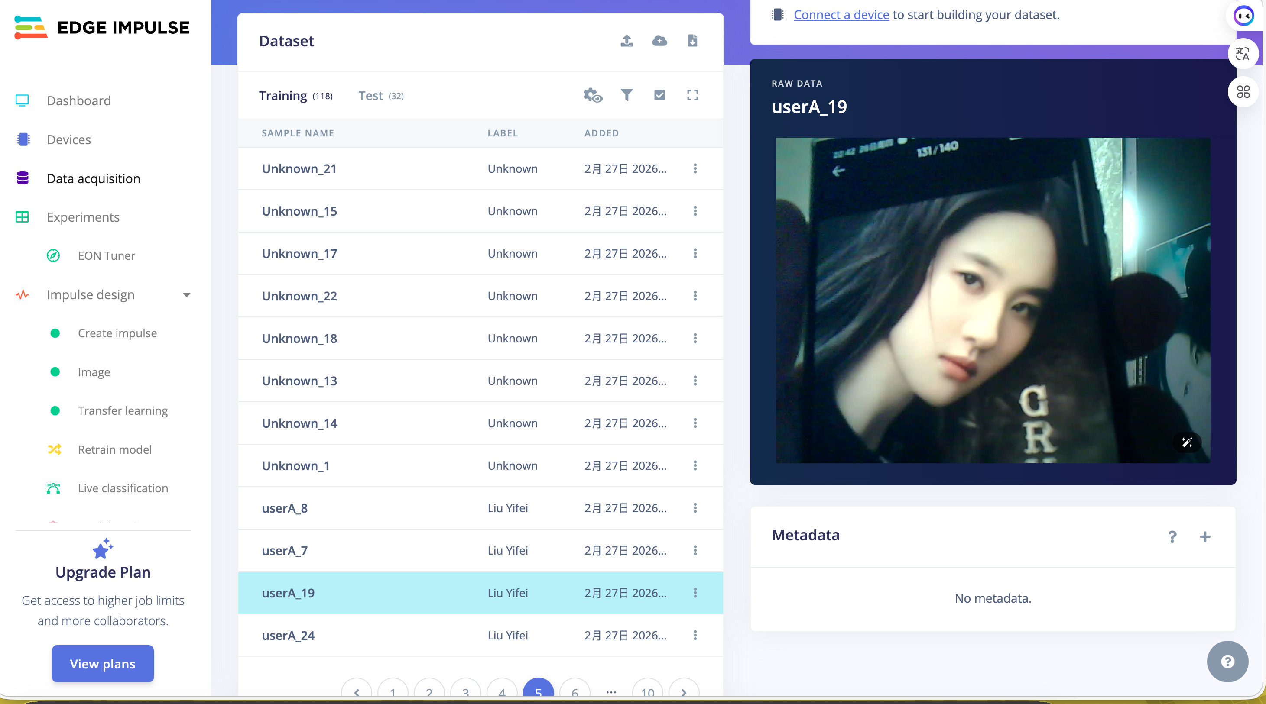Expand the dataset list to fullscreen
The image size is (1266, 704).
[x=692, y=95]
